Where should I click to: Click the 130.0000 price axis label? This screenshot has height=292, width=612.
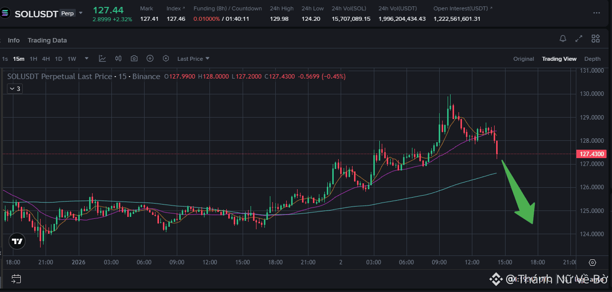[592, 94]
